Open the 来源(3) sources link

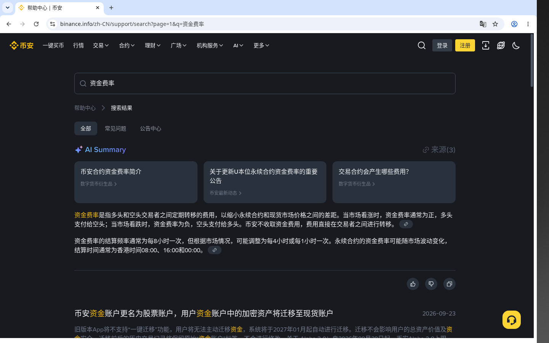(x=439, y=150)
